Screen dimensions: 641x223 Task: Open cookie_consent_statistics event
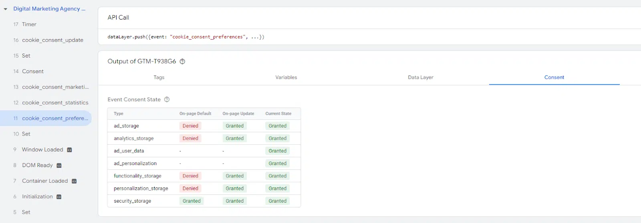pyautogui.click(x=55, y=103)
